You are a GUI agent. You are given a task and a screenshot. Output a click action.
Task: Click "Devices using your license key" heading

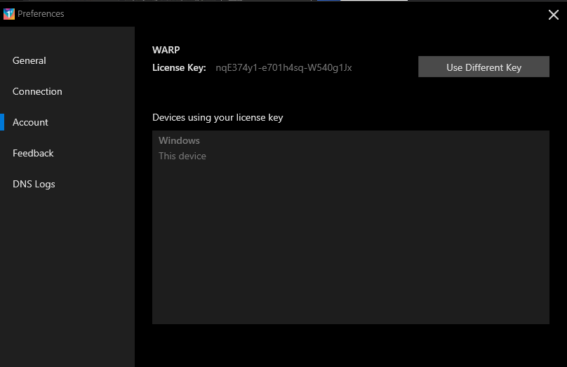click(218, 118)
